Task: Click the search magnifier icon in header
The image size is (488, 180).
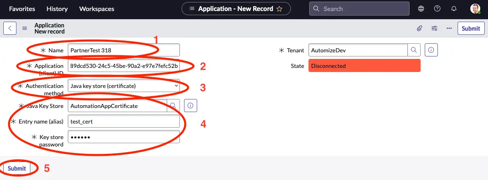Action: tap(316, 9)
